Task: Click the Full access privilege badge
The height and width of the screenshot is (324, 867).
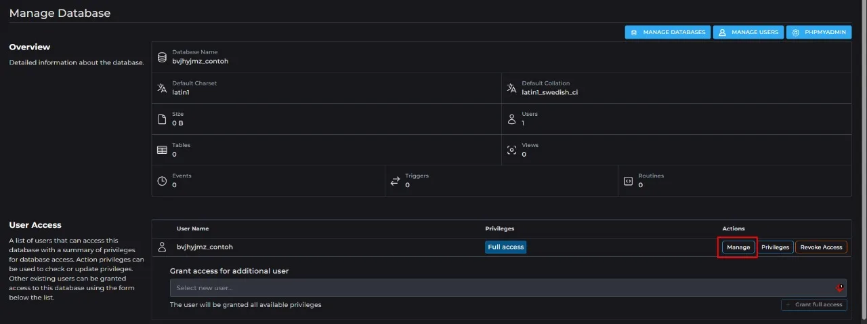Action: click(505, 247)
